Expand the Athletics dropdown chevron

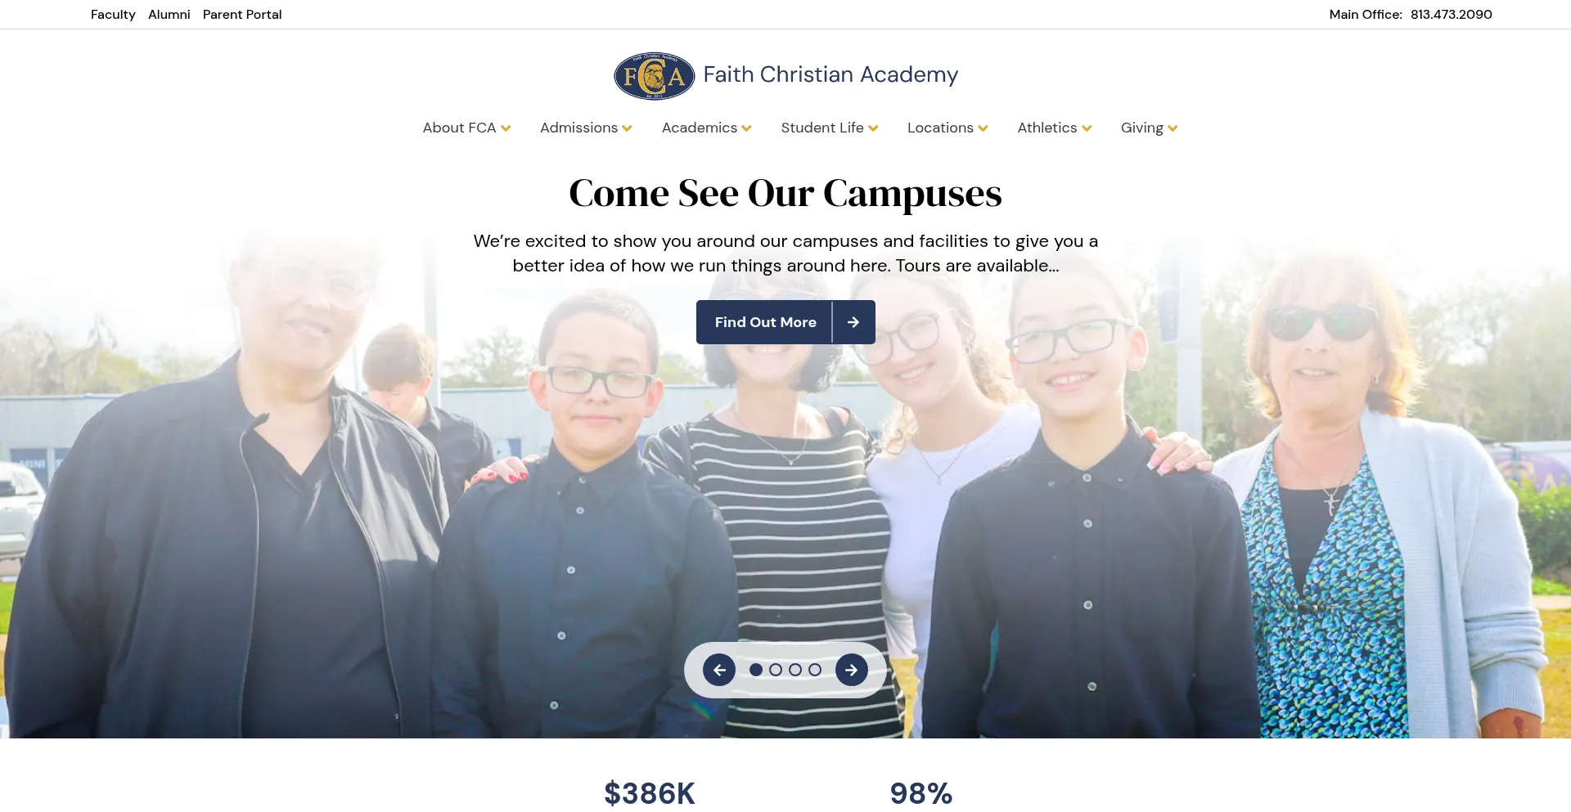tap(1087, 128)
